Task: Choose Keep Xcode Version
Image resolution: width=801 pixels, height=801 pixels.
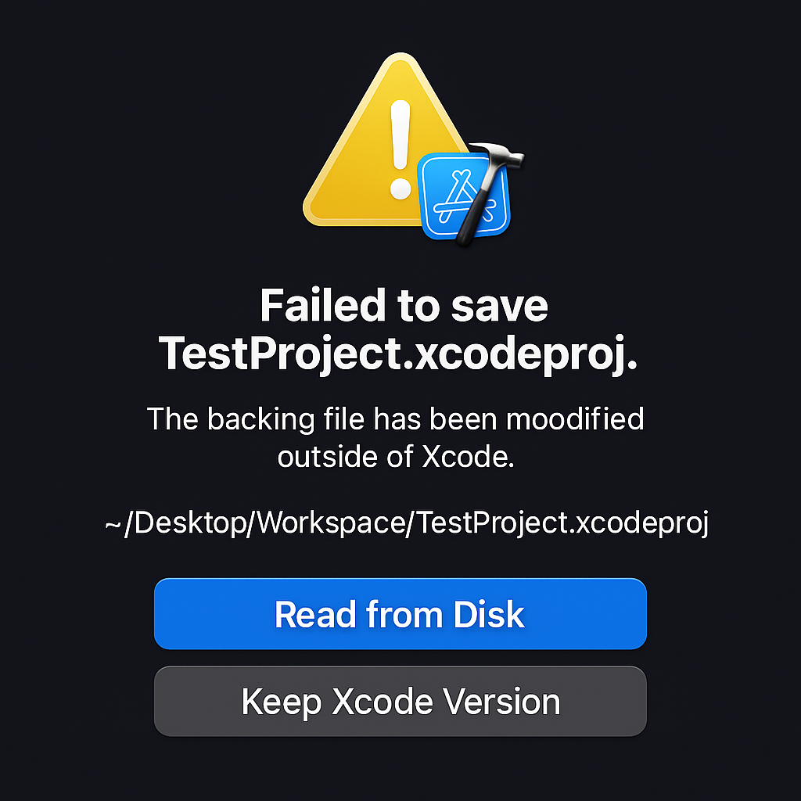Action: pyautogui.click(x=400, y=701)
